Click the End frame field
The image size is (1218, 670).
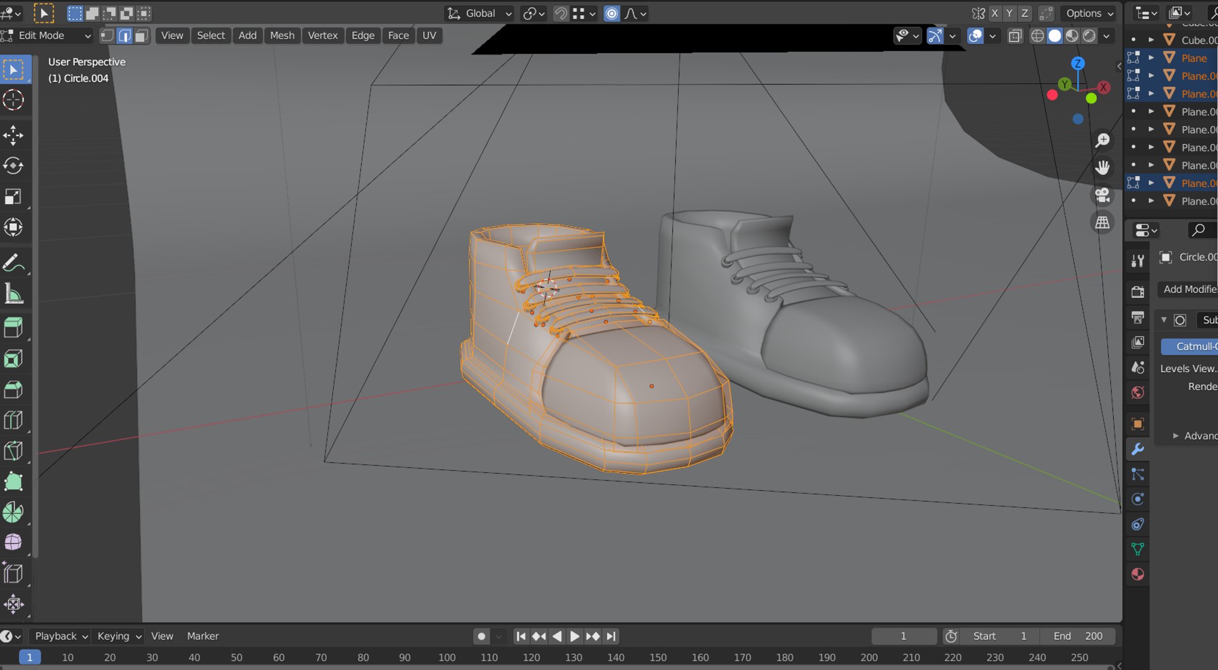[x=1078, y=636]
